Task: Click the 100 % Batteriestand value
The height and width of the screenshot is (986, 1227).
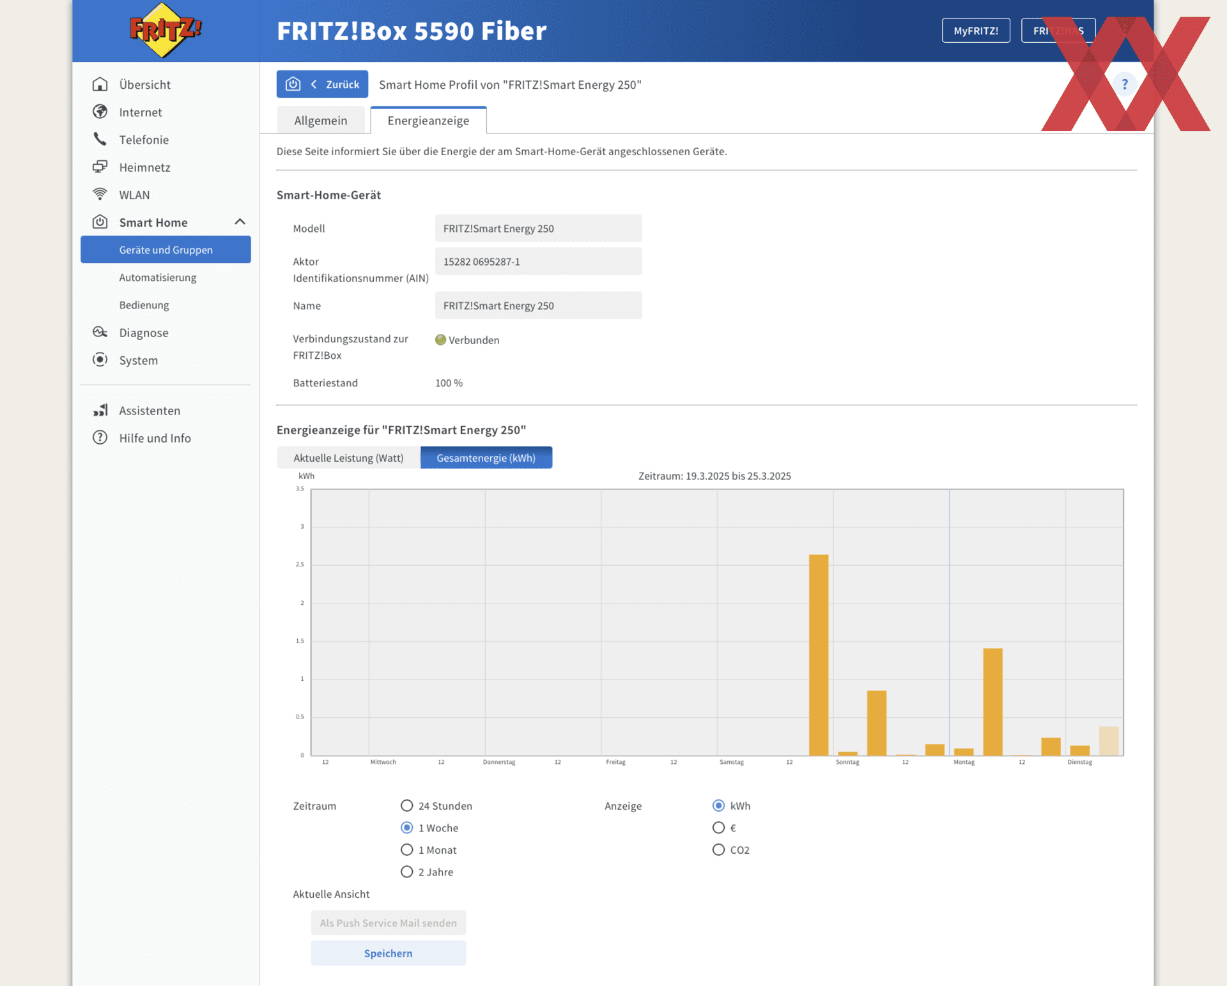Action: 449,383
